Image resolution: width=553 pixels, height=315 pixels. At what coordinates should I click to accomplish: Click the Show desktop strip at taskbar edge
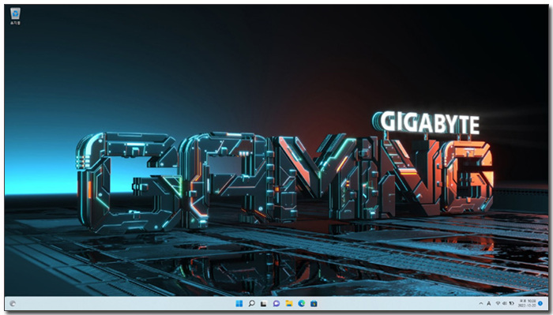(x=547, y=303)
